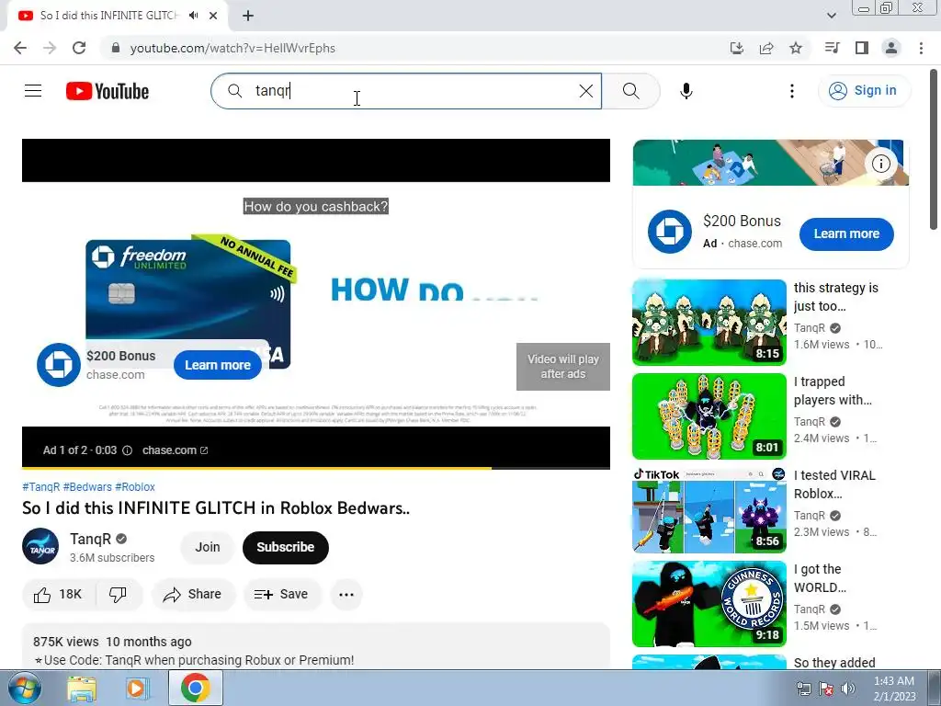The width and height of the screenshot is (941, 706).
Task: Click the yellow ad progress bar
Action: click(x=316, y=468)
